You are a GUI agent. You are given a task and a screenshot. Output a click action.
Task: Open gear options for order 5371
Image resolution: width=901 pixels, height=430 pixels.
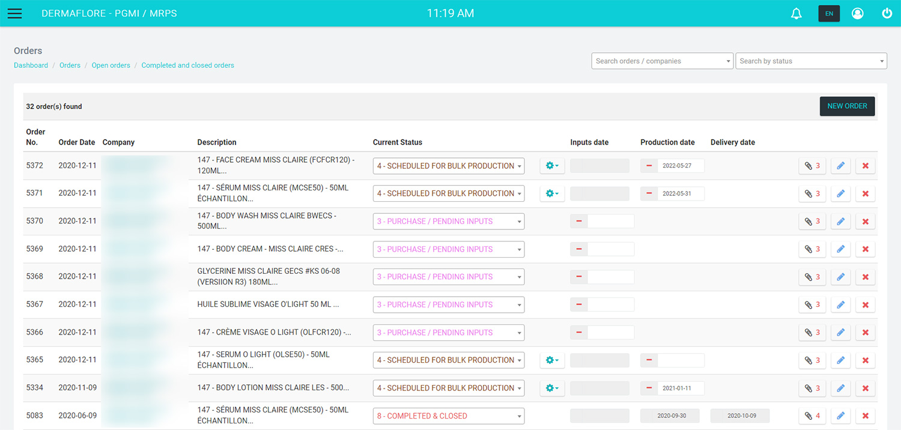551,193
